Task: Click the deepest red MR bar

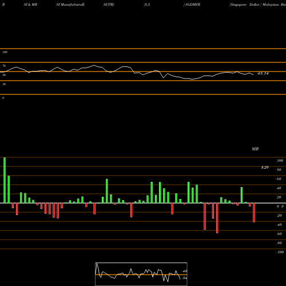Action: pyautogui.click(x=217, y=218)
